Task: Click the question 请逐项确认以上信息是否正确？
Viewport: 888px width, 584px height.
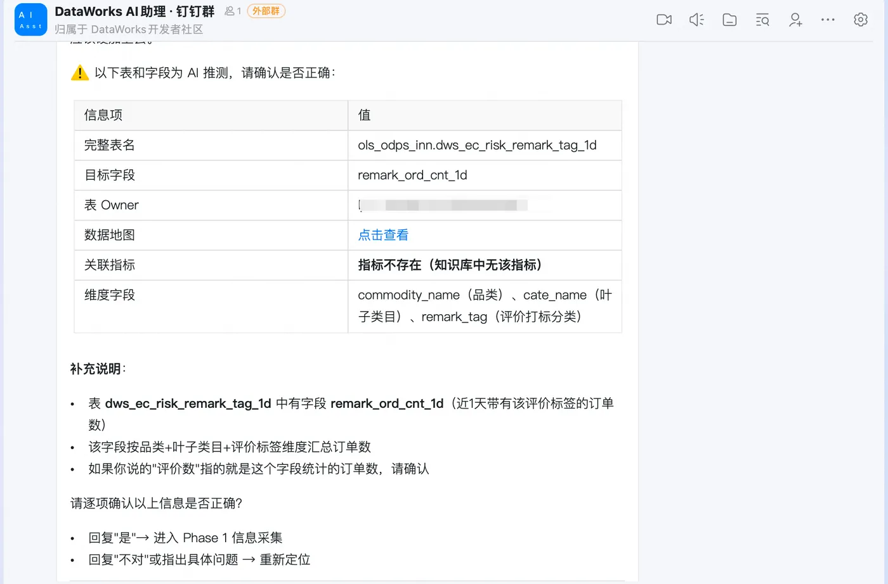Action: pyautogui.click(x=157, y=504)
